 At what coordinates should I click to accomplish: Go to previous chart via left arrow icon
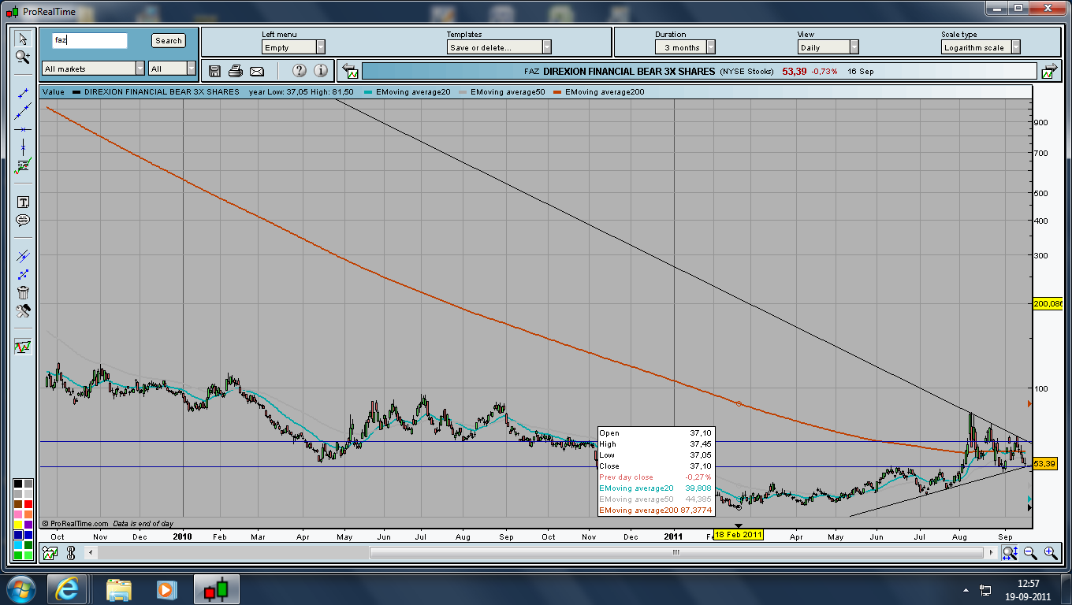tap(351, 71)
